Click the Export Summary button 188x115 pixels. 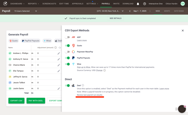[x=55, y=101]
